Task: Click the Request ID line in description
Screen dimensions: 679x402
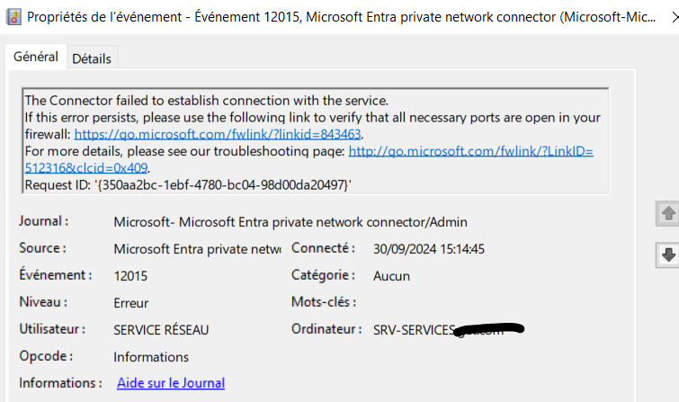Action: point(188,184)
